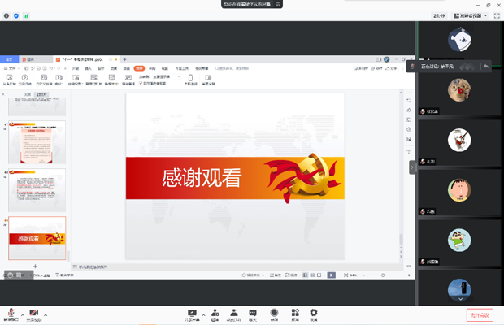This screenshot has height=325, width=504.
Task: Select the thank-you slide thumbnail
Action: [37, 238]
